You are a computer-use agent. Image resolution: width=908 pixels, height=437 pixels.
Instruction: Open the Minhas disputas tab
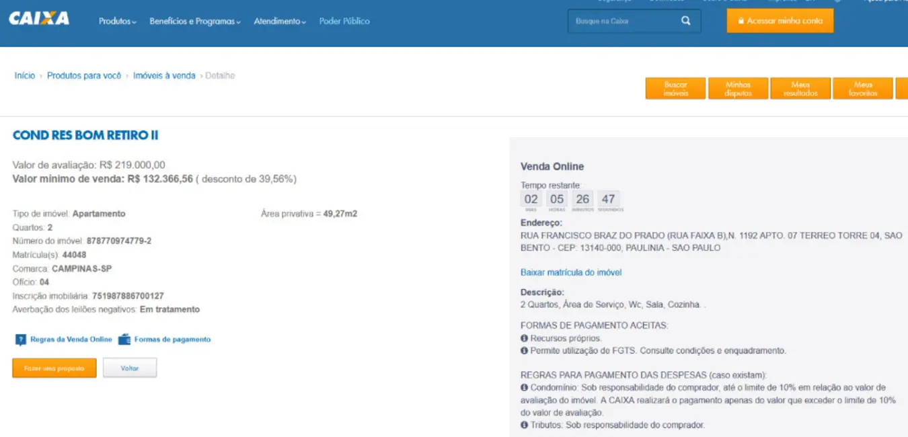(x=738, y=89)
